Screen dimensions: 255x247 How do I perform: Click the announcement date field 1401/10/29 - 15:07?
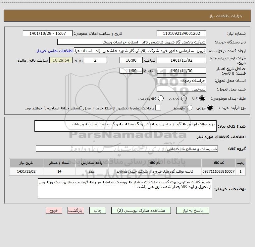48,33
